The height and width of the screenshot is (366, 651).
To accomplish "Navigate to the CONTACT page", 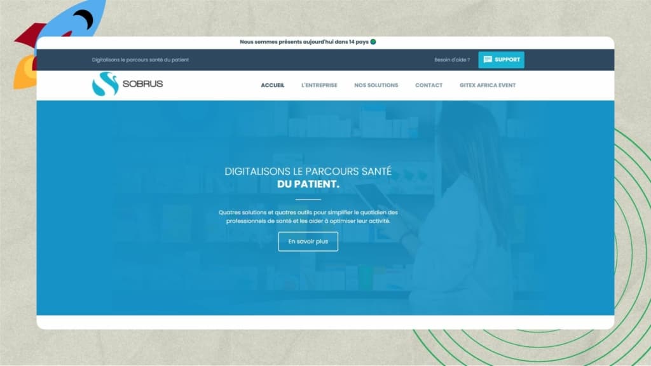I will (x=429, y=86).
